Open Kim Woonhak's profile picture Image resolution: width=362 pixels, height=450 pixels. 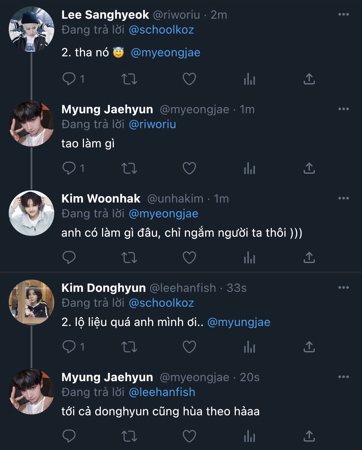click(x=31, y=213)
